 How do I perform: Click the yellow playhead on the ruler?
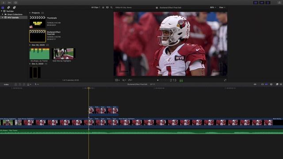(88, 88)
